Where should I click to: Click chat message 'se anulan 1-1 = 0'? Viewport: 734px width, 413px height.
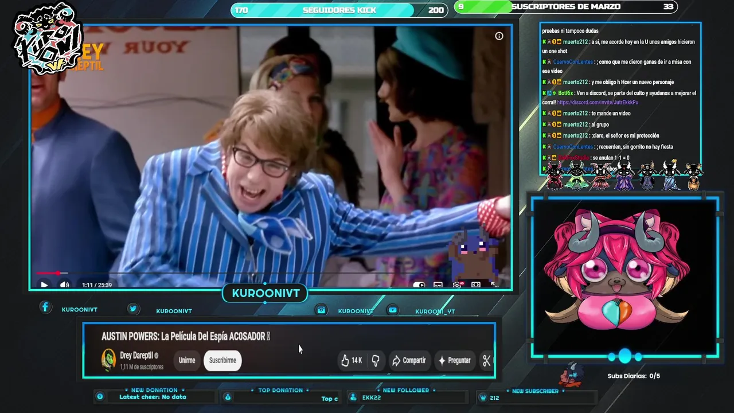tap(611, 158)
